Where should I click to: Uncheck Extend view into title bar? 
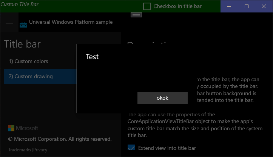coord(131,148)
